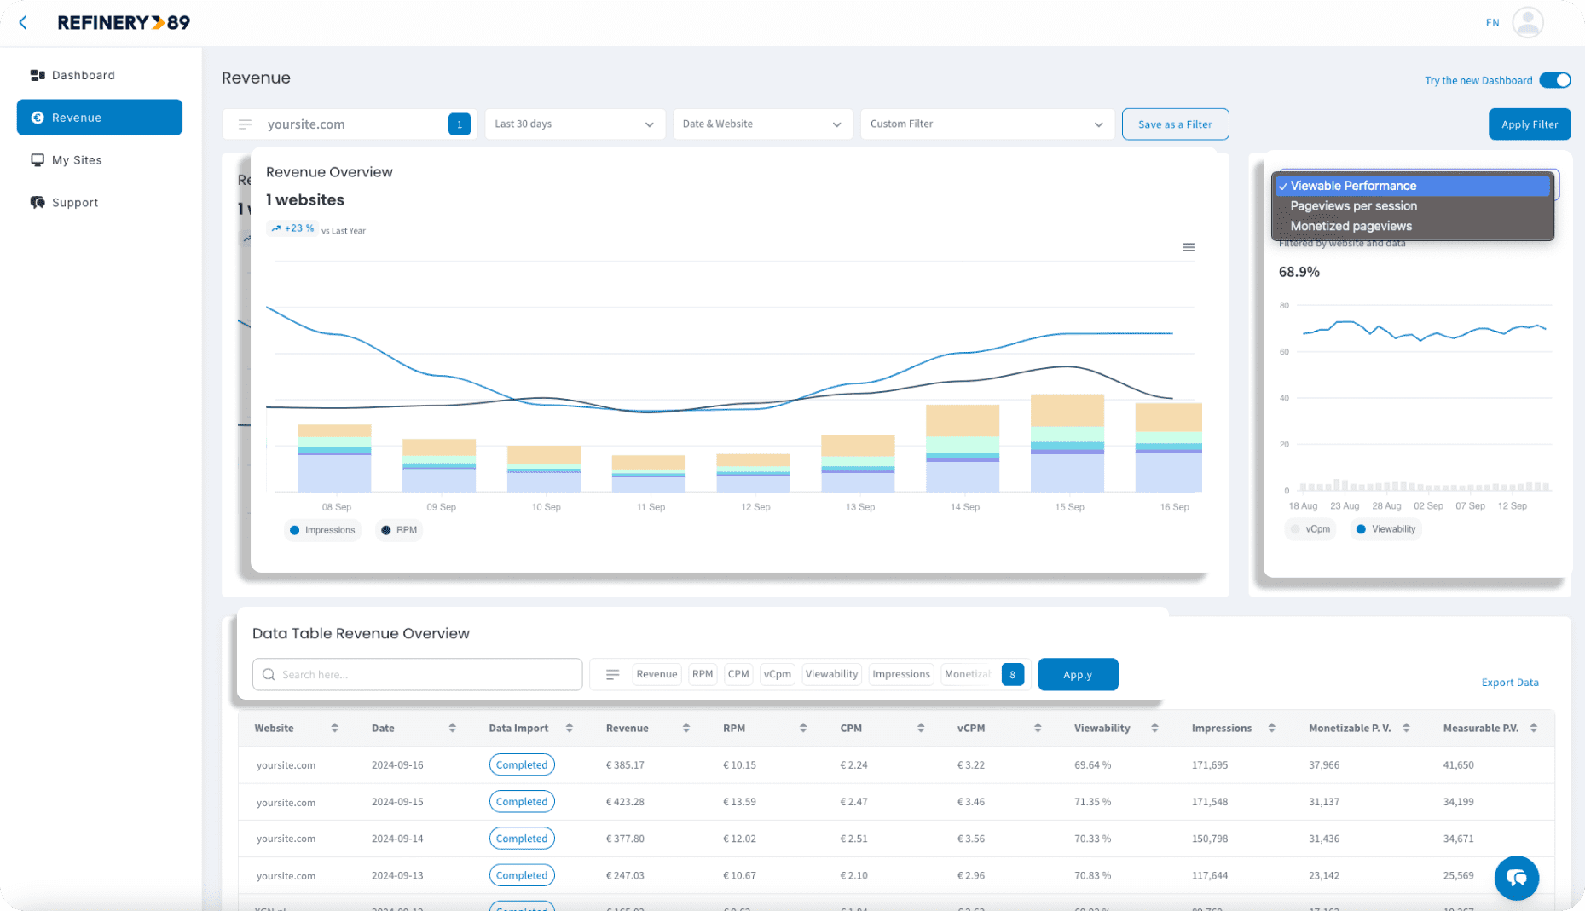Choose Monetized pageviews option

(1413, 226)
